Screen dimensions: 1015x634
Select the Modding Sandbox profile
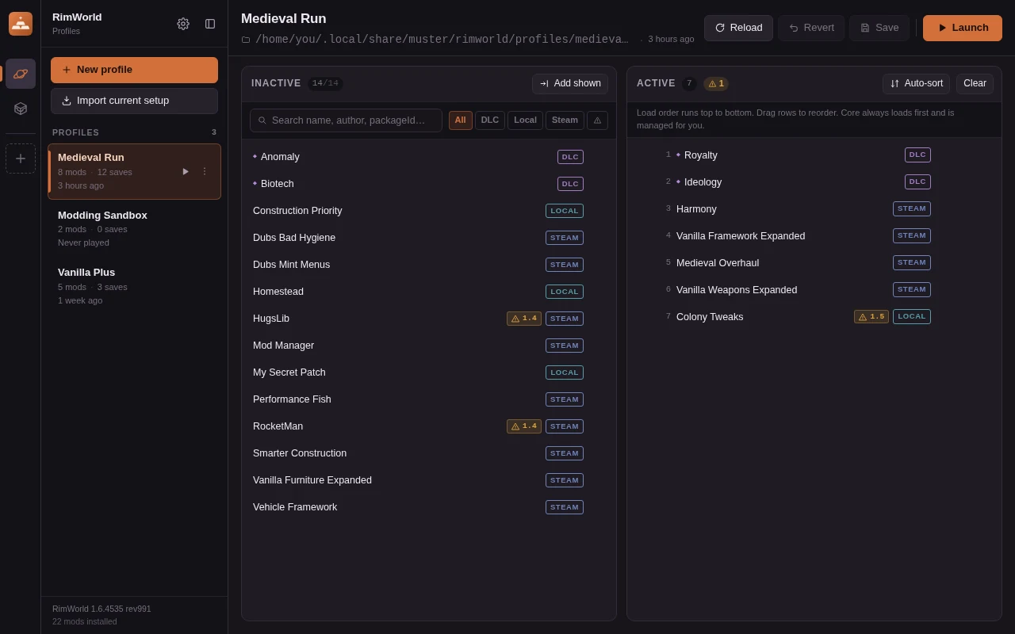click(x=134, y=229)
